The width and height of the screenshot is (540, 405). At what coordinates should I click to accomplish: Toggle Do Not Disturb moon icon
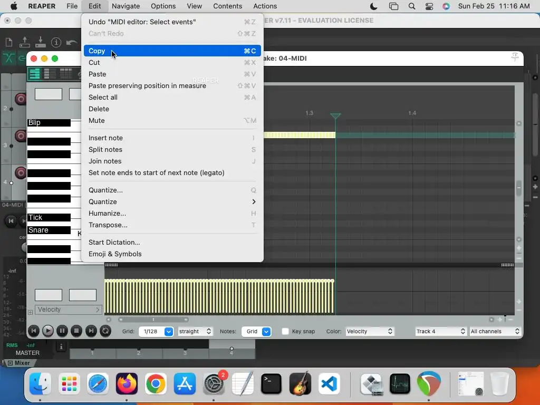(x=374, y=6)
